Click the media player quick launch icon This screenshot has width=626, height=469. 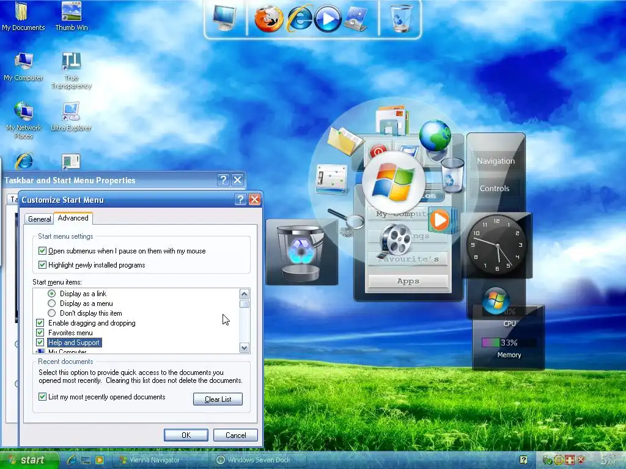pos(100,460)
